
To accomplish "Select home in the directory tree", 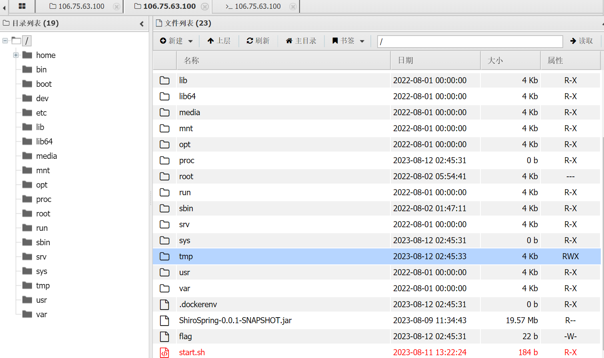I will coord(46,55).
